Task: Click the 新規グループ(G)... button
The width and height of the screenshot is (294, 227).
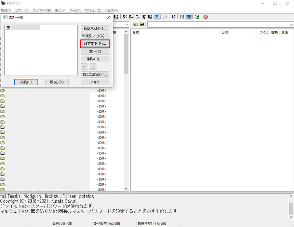Action: (95, 36)
